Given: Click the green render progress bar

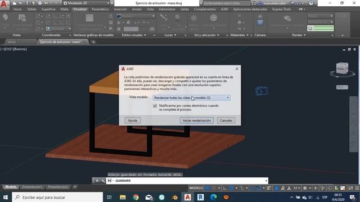Looking at the screenshot, I should [x=321, y=28].
